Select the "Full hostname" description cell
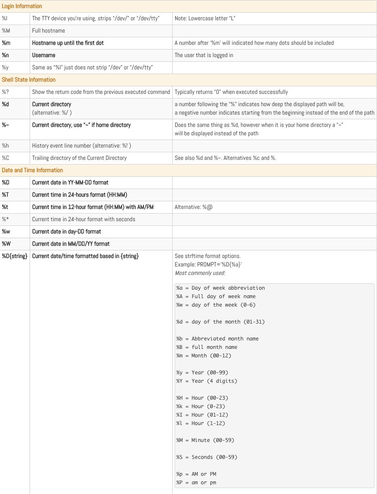This screenshot has height=494, width=377. [x=49, y=30]
